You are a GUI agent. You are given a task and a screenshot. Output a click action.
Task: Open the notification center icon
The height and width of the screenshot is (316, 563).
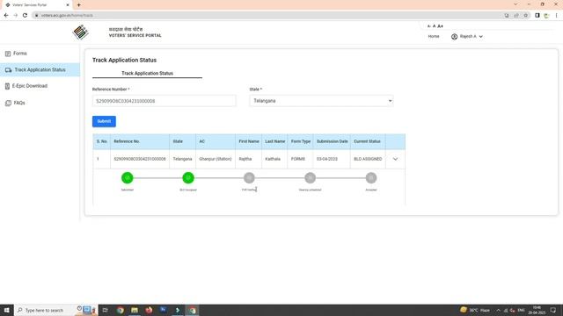pos(553,310)
